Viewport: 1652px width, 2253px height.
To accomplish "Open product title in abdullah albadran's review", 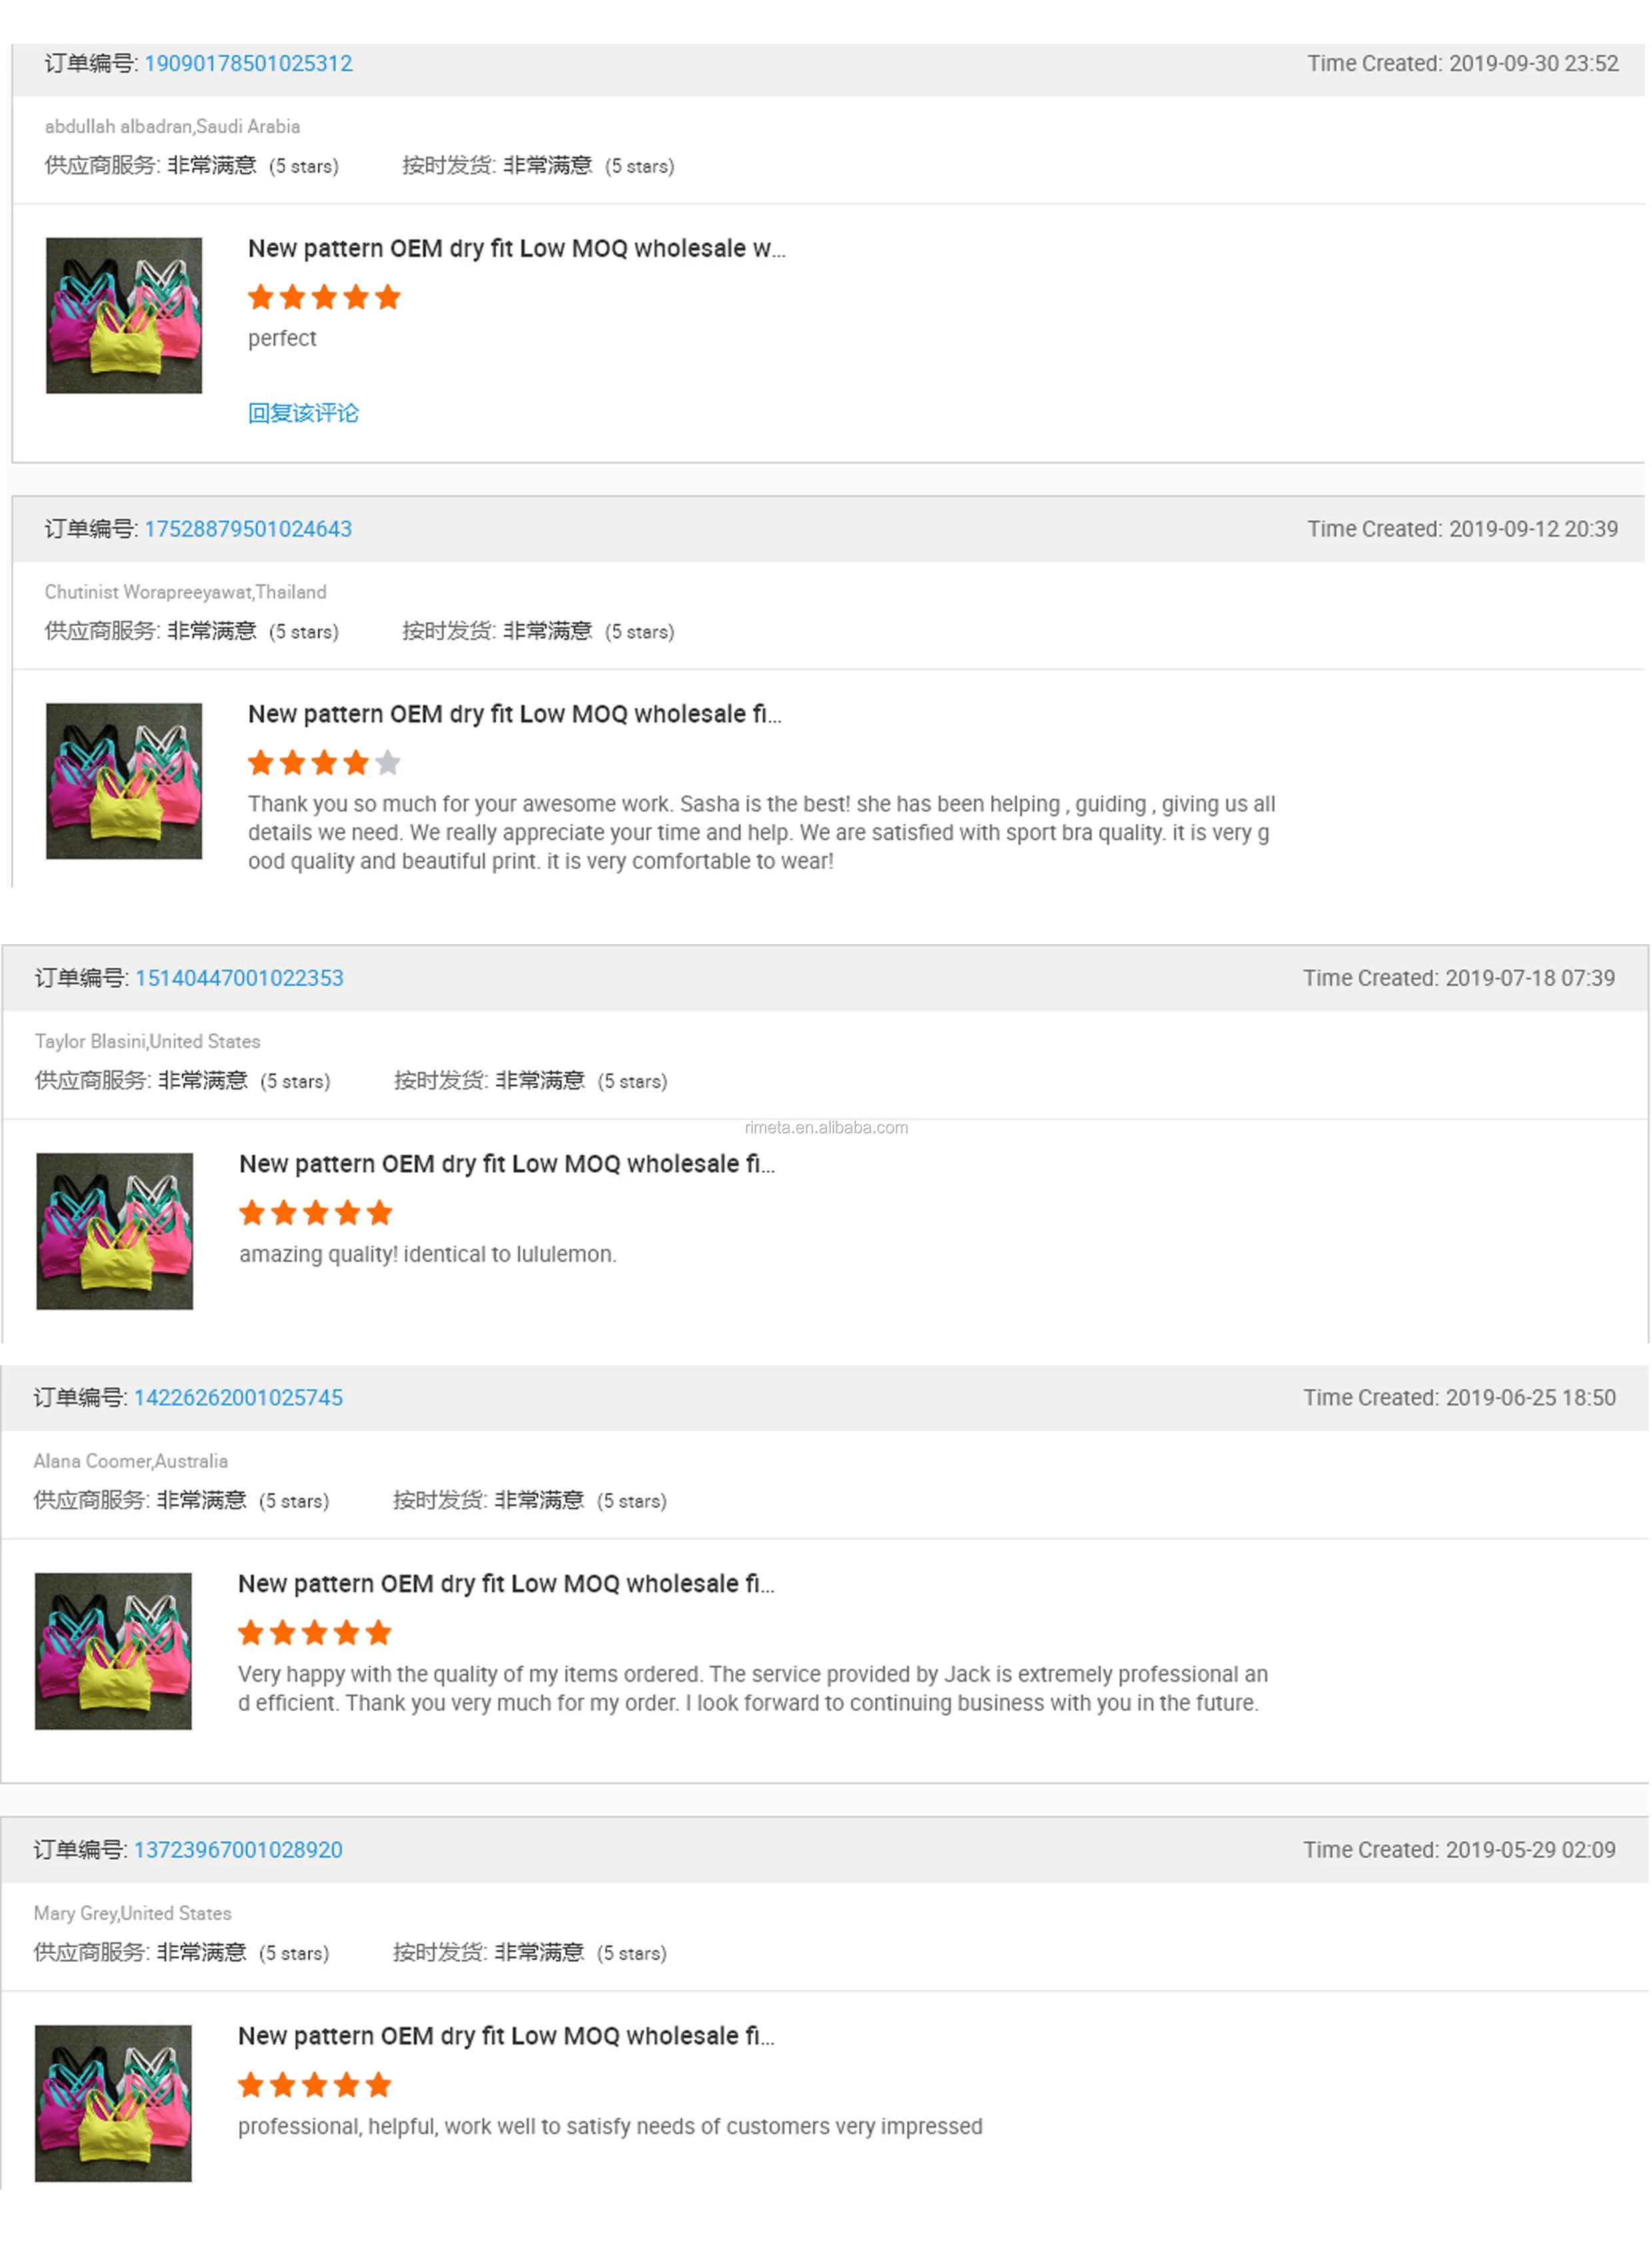I will click(x=517, y=248).
